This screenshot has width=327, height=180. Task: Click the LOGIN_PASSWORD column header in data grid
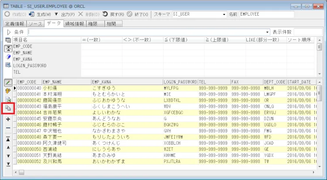pyautogui.click(x=181, y=82)
